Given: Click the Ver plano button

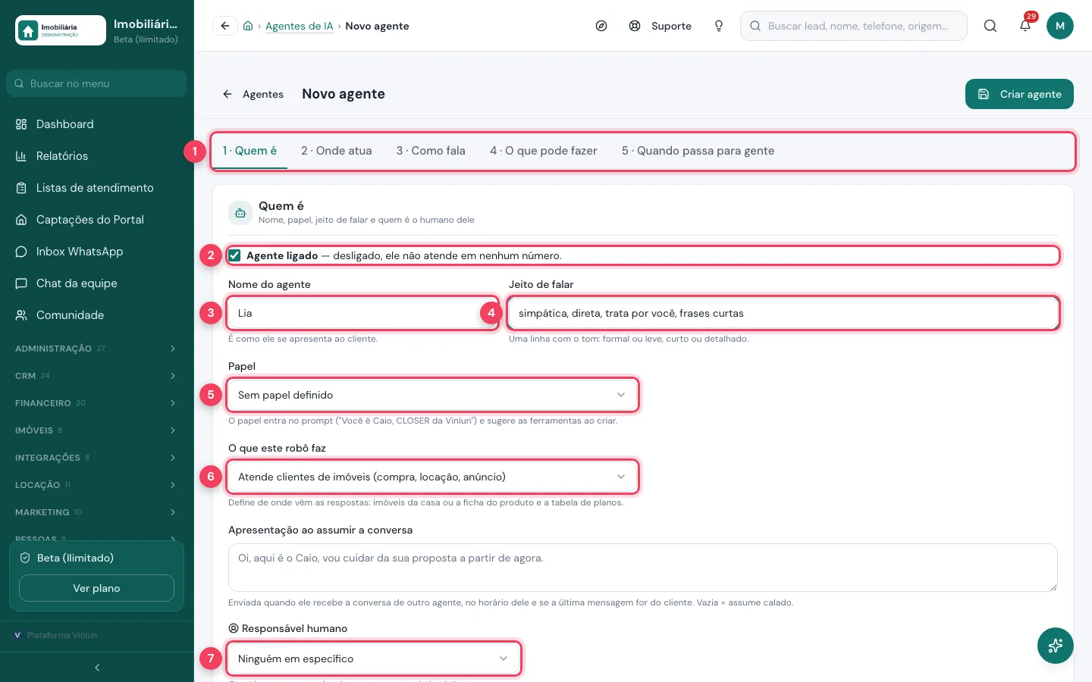Looking at the screenshot, I should (x=96, y=588).
